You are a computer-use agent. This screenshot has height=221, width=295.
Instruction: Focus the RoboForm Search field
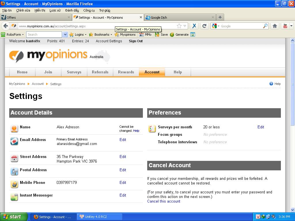pyautogui.click(x=44, y=35)
